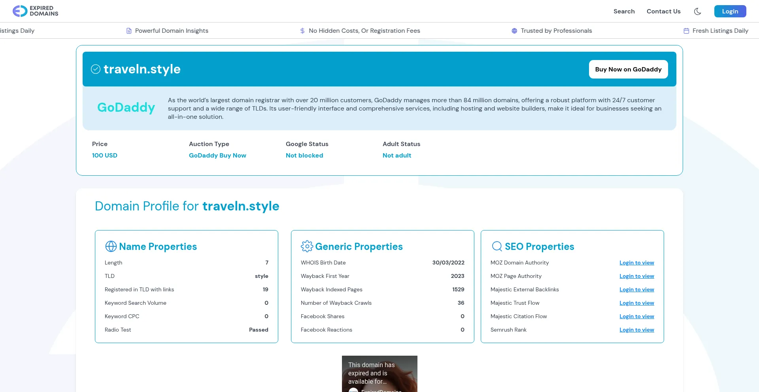Viewport: 759px width, 392px height.
Task: Click the gear icon beside Generic Properties
Action: [x=307, y=246]
